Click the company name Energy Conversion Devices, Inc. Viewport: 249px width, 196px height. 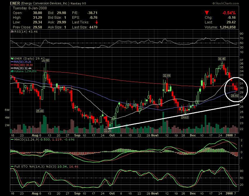click(x=45, y=3)
